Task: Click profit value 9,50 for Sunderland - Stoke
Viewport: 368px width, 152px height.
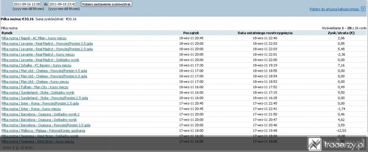Action: [341, 93]
